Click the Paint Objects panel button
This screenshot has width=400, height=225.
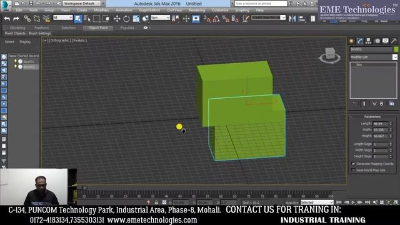click(15, 33)
